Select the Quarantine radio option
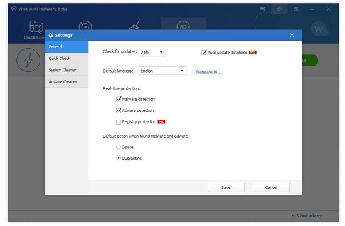 (x=119, y=158)
